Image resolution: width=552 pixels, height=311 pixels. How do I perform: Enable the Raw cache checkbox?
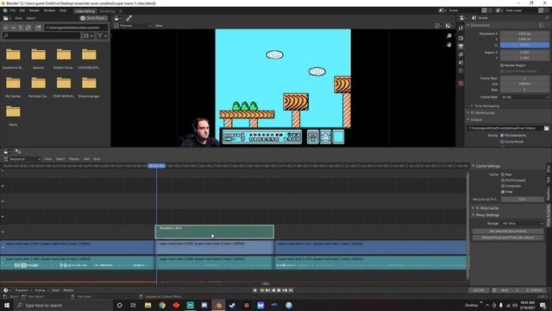tap(502, 175)
